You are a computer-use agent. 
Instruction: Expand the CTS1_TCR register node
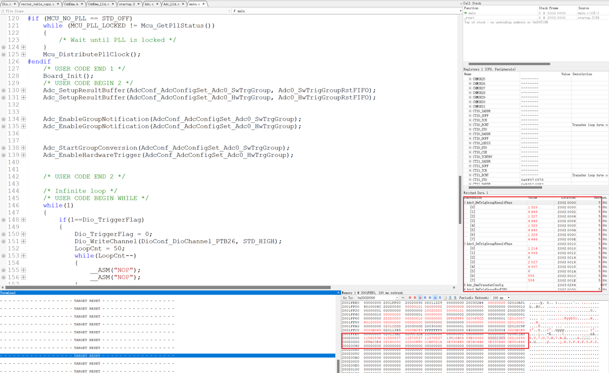(x=470, y=170)
